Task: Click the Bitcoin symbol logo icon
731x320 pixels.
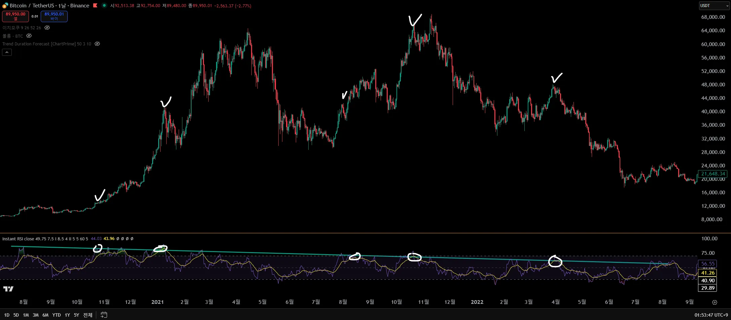Action: tap(5, 5)
